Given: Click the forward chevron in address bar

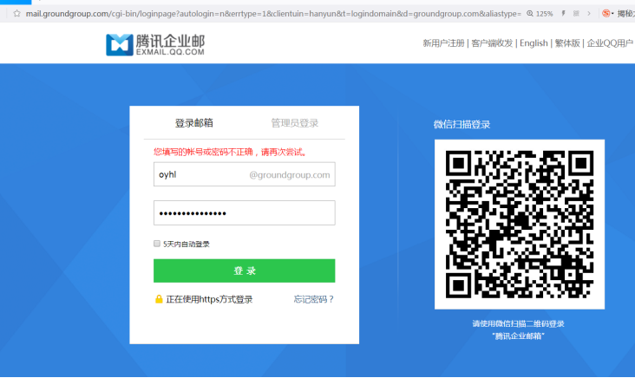Looking at the screenshot, I should click(589, 13).
